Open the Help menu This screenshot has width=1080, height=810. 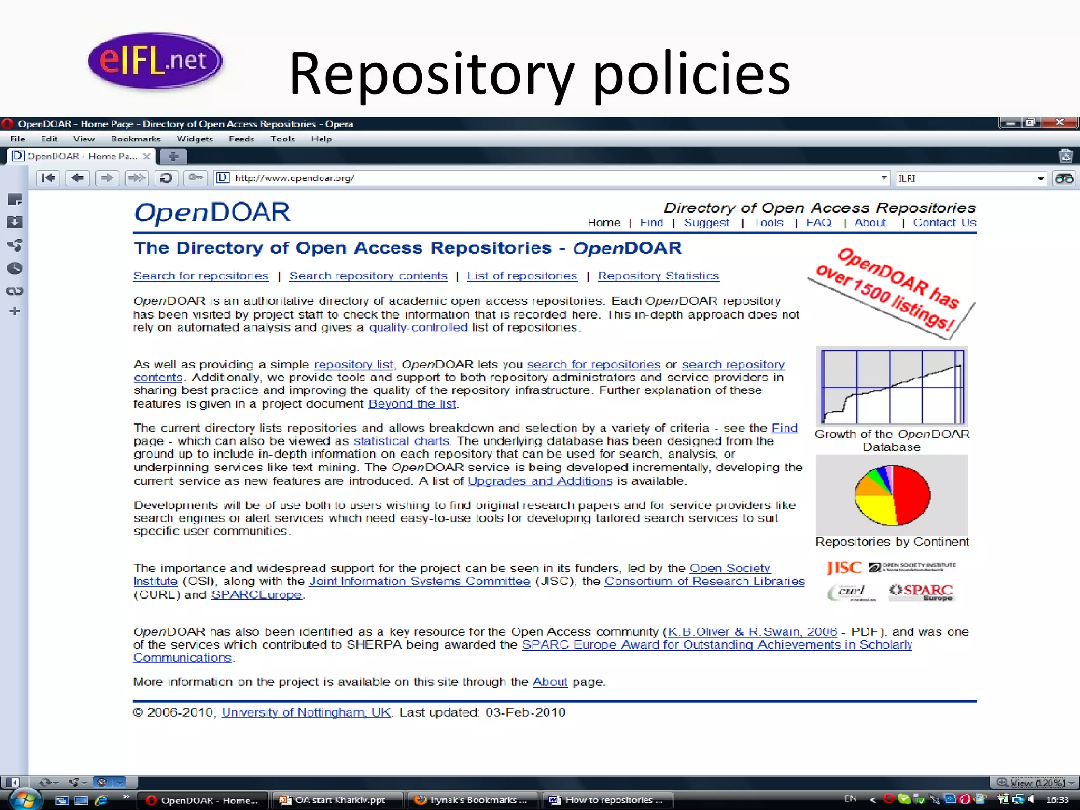point(321,139)
